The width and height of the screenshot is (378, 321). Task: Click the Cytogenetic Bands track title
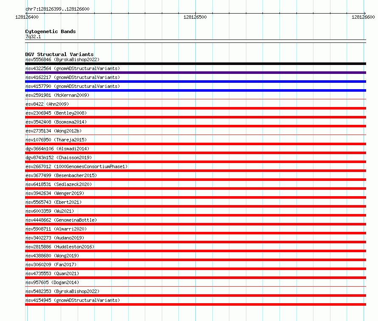pyautogui.click(x=51, y=31)
